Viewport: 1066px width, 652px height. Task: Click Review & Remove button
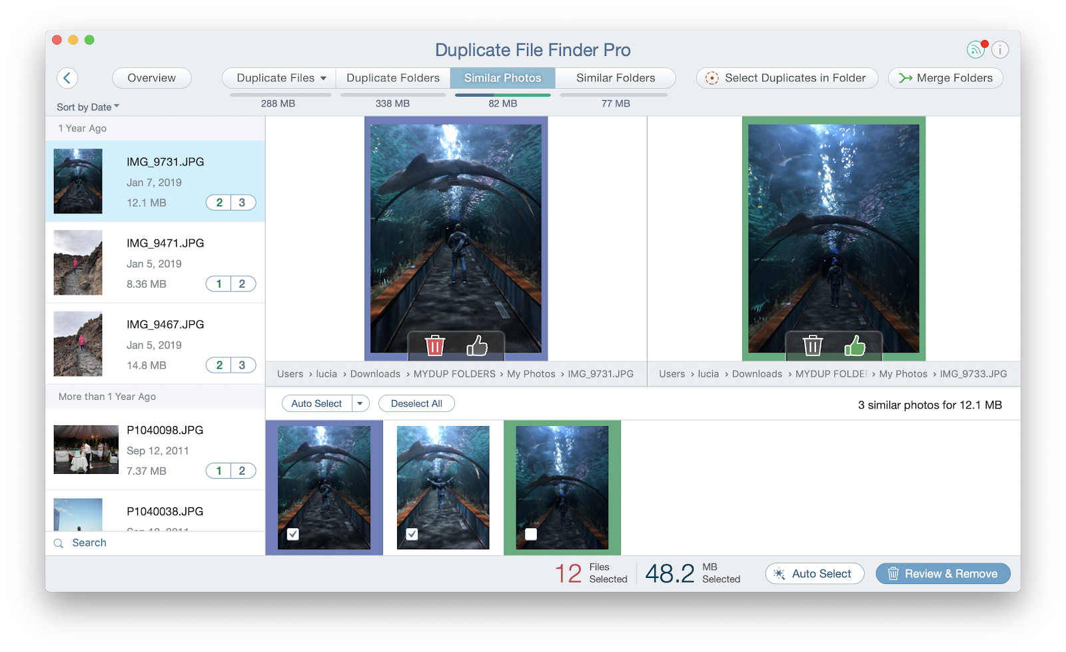(x=943, y=573)
